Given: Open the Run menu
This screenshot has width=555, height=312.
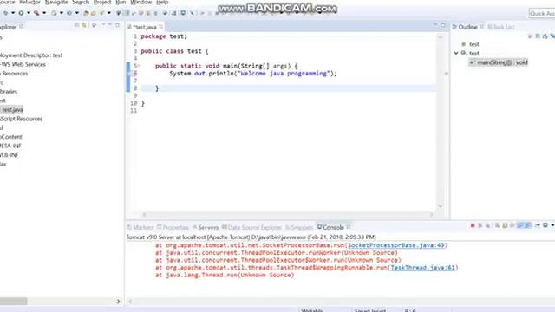Looking at the screenshot, I should (121, 2).
